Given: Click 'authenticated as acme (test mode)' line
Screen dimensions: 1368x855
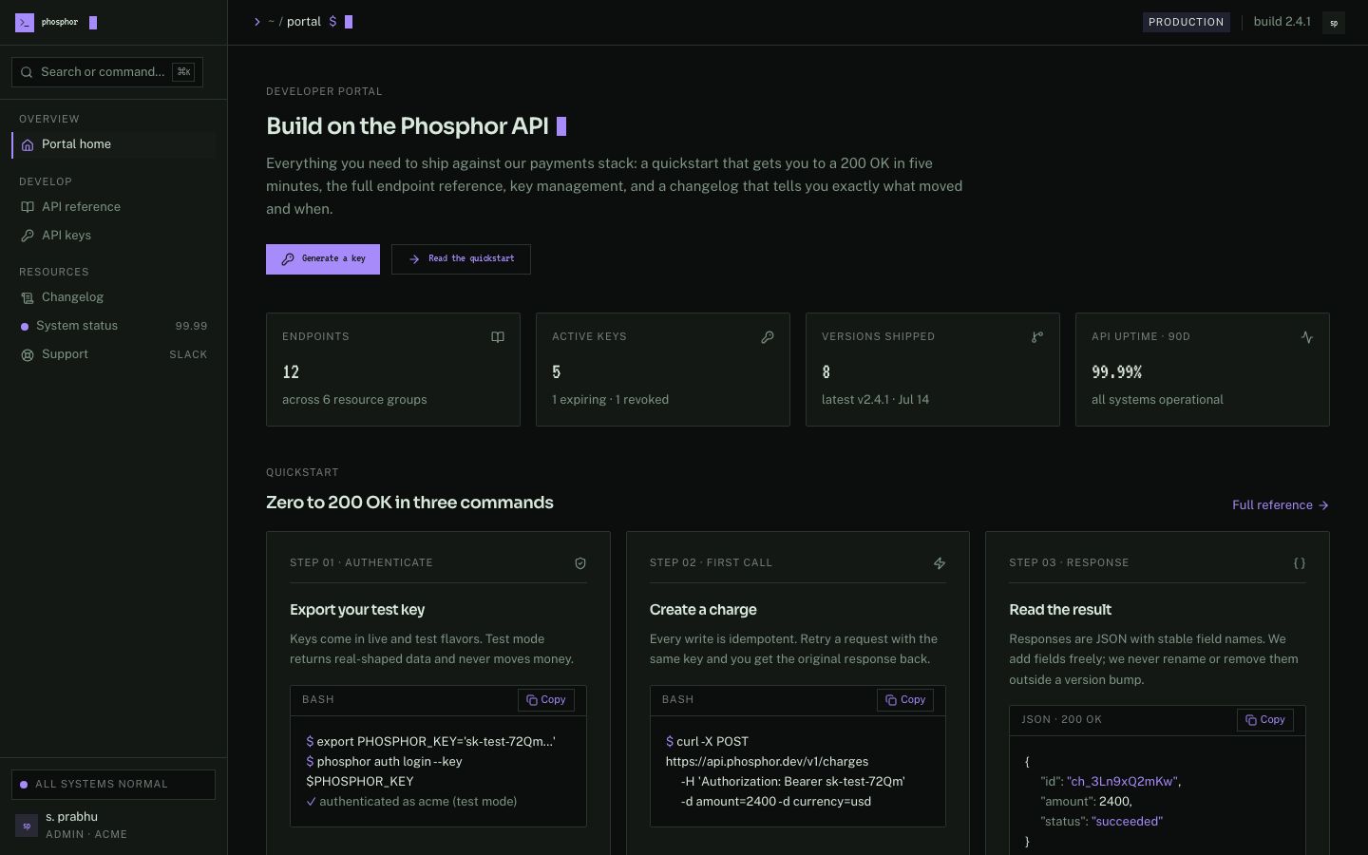Looking at the screenshot, I should pos(418,802).
